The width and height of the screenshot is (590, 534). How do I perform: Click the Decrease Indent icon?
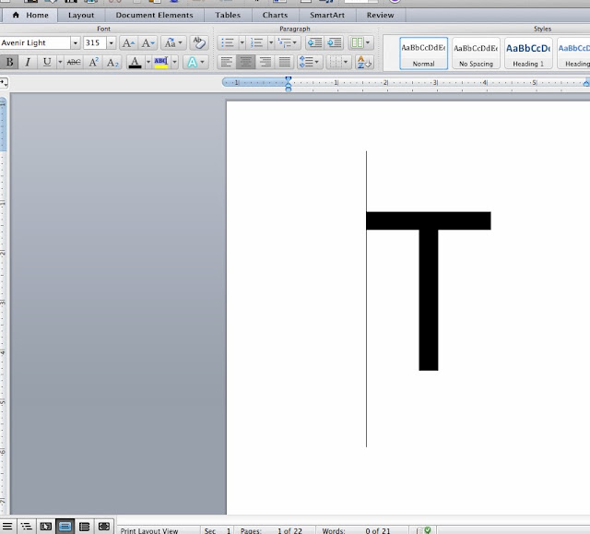coord(314,43)
